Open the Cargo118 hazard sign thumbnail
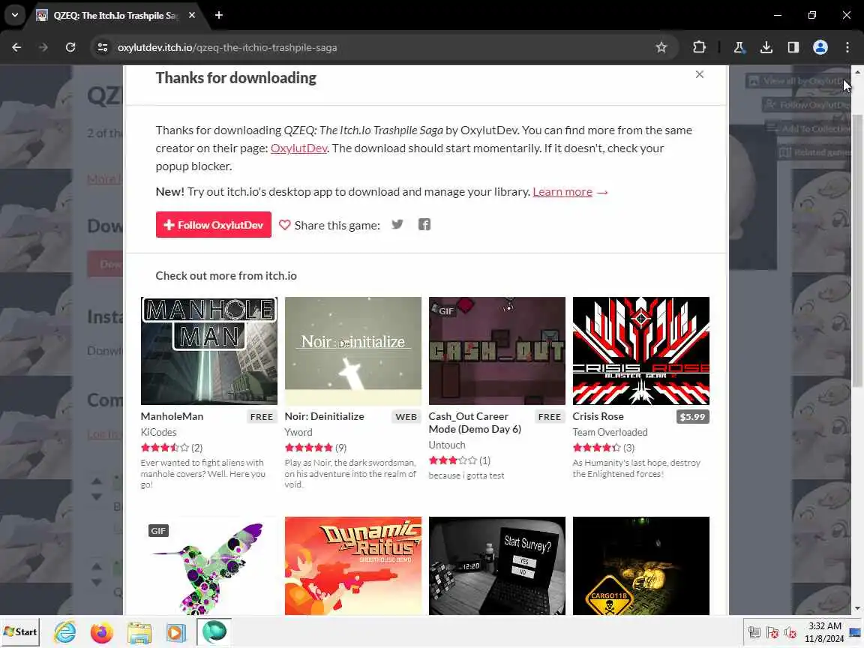Screen dimensions: 864x648 coord(640,566)
